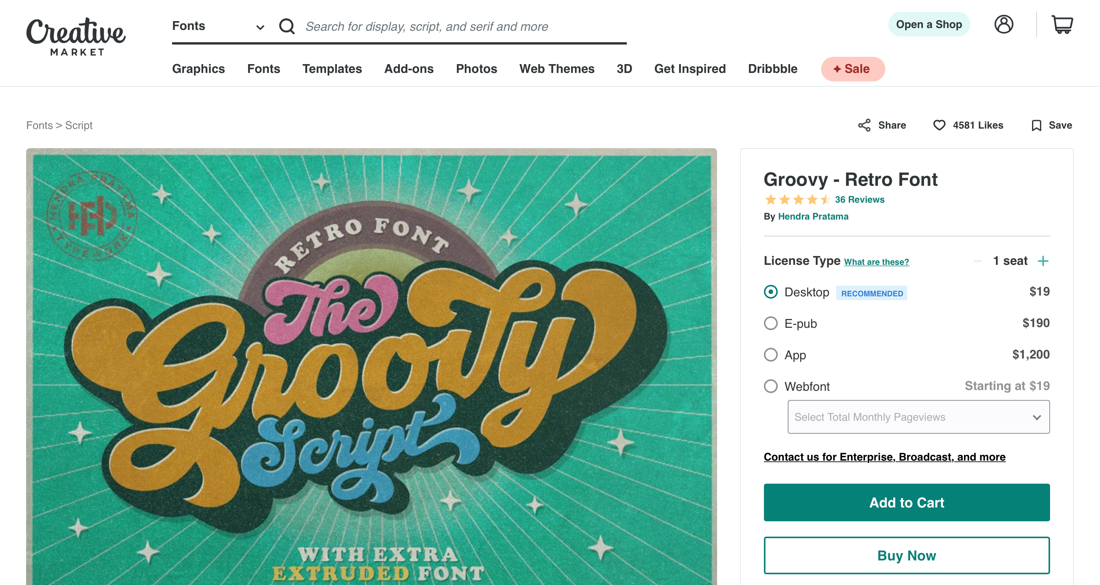Open the Select Total Monthly Pageviews dropdown
The image size is (1100, 585).
(x=918, y=417)
